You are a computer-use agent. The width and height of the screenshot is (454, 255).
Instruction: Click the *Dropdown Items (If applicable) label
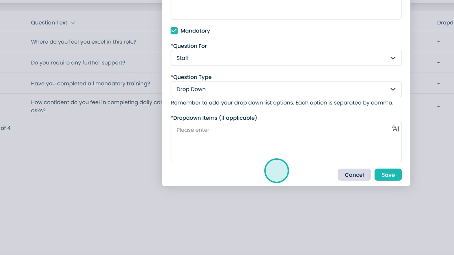click(214, 118)
